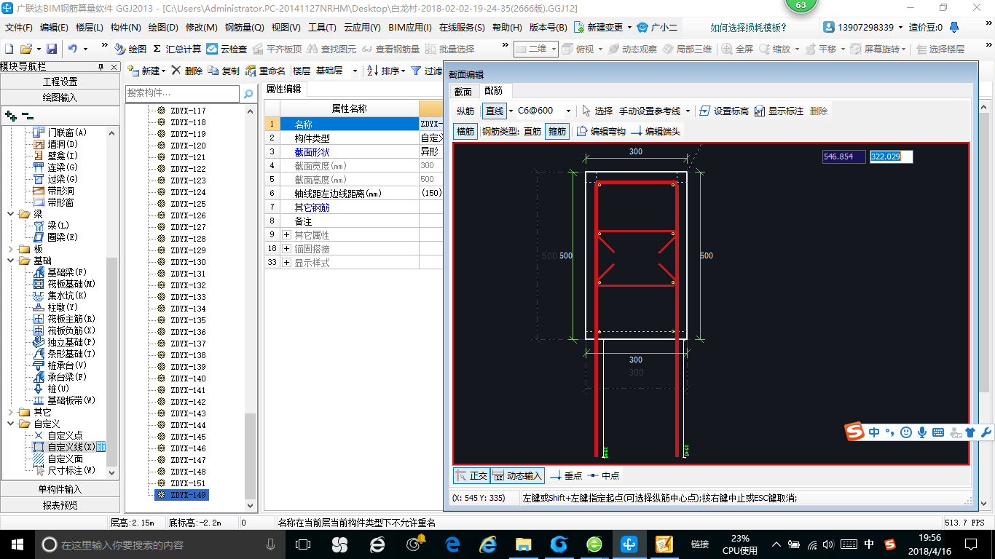Click 重命名 rename component icon
This screenshot has height=559, width=995.
click(266, 71)
